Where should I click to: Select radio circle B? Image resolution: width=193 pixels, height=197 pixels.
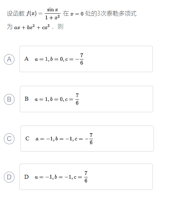pos(9,99)
